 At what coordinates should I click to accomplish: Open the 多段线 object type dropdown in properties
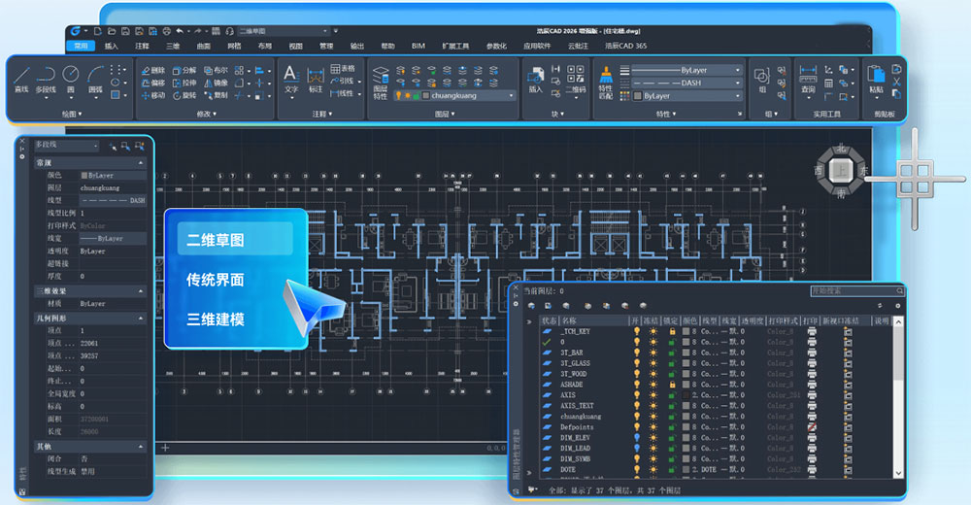point(66,145)
